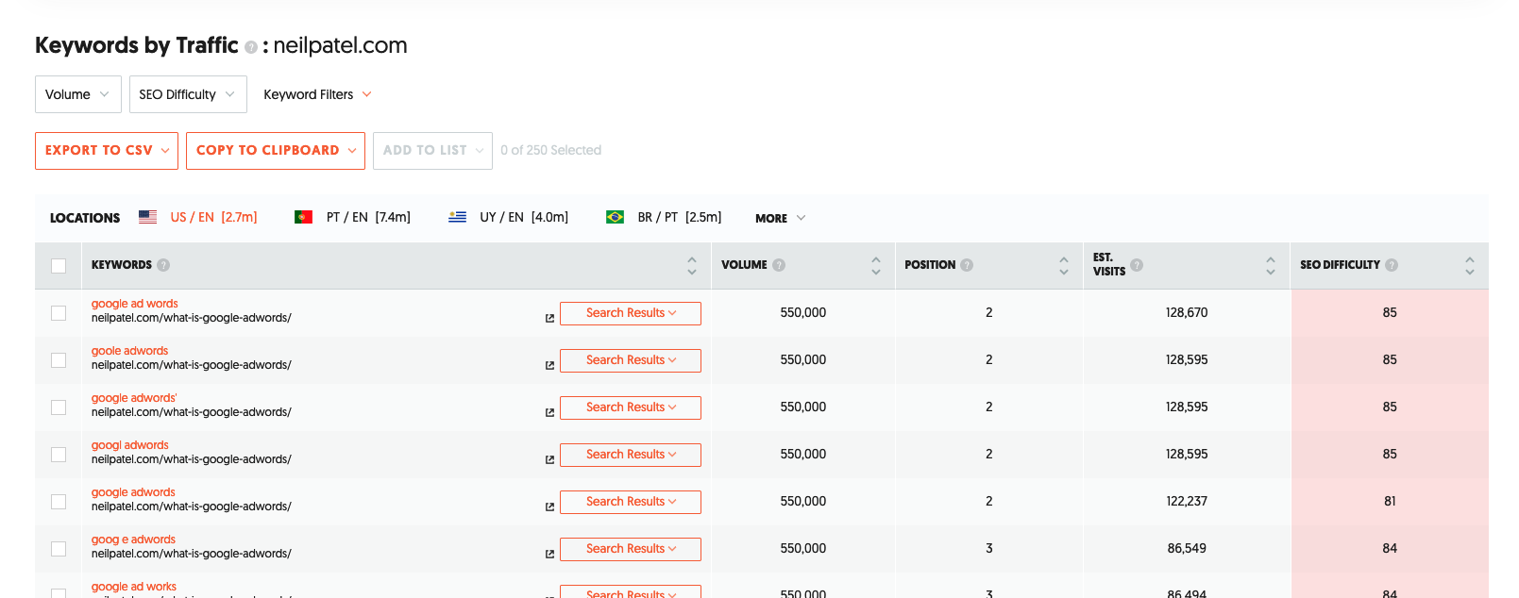Viewport: 1519px width, 598px height.
Task: Switch to BR / PT [2.5m] location
Action: [680, 217]
